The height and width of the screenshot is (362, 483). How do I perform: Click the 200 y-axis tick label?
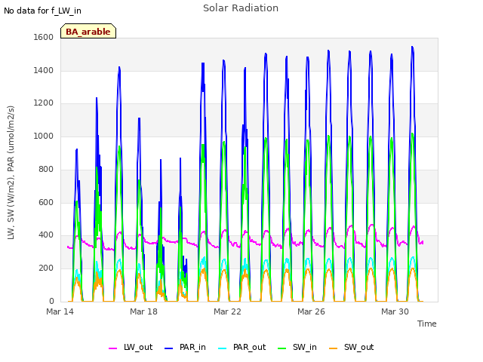tap(46, 268)
